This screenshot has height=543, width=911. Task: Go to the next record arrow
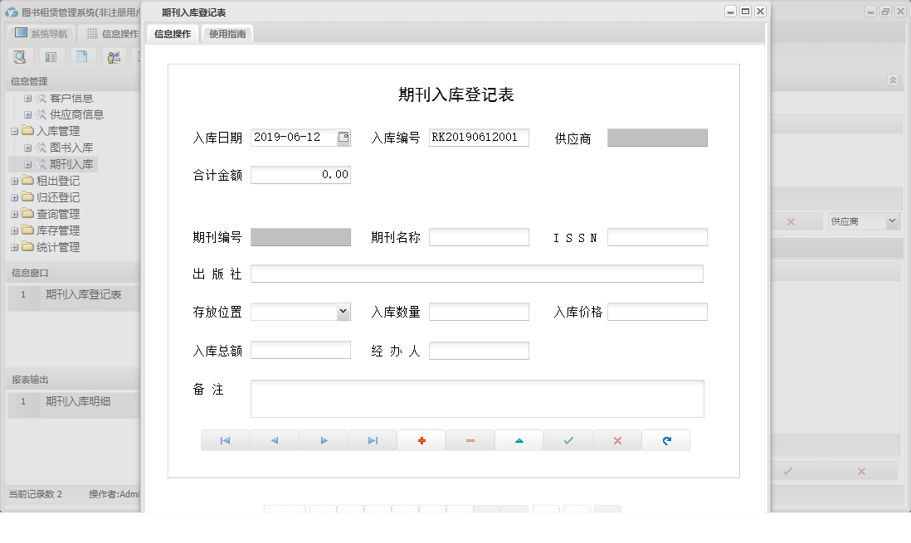(323, 439)
